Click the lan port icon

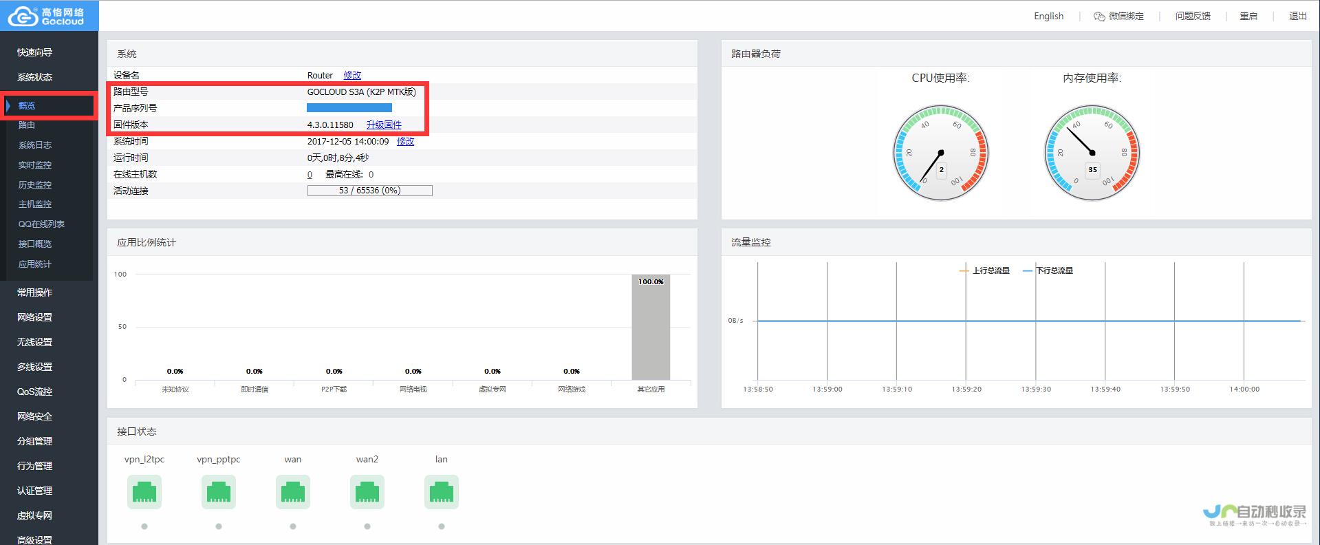(442, 492)
